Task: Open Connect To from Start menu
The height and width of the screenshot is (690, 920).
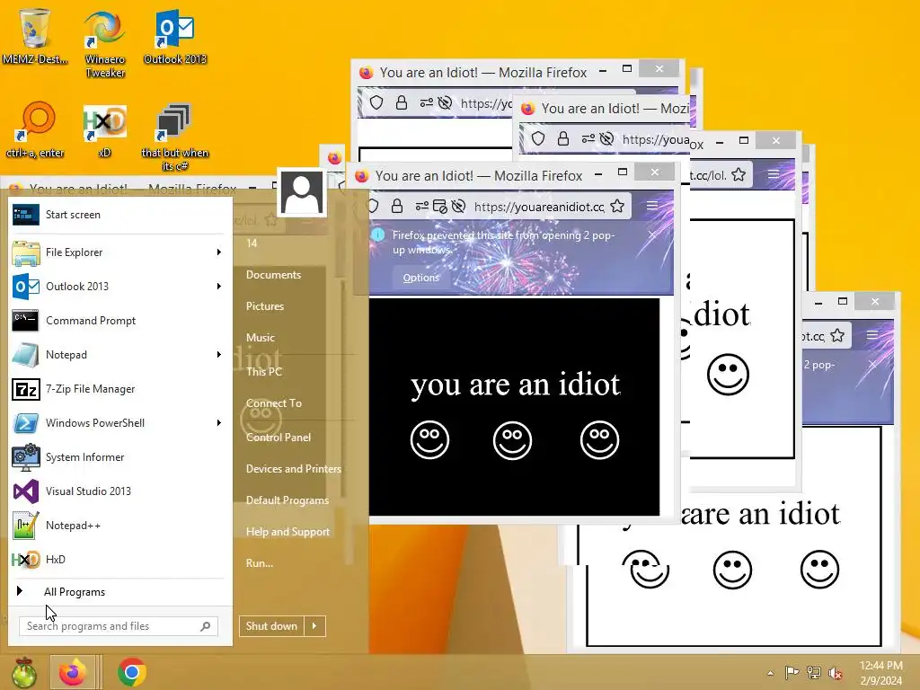Action: coord(274,403)
